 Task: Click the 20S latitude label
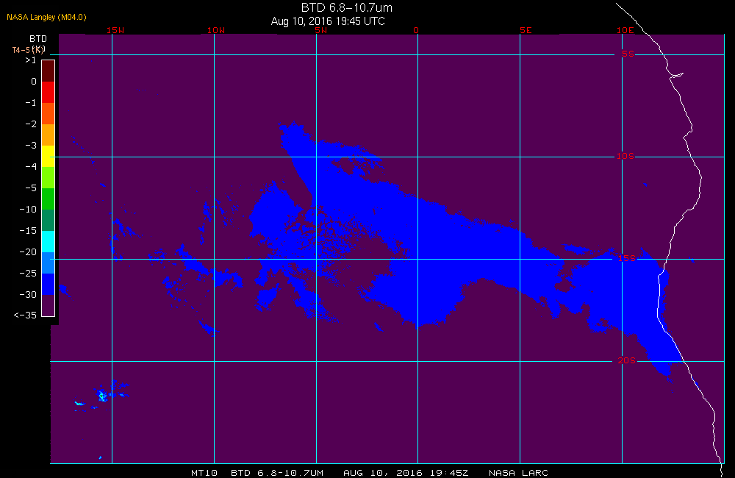point(627,360)
